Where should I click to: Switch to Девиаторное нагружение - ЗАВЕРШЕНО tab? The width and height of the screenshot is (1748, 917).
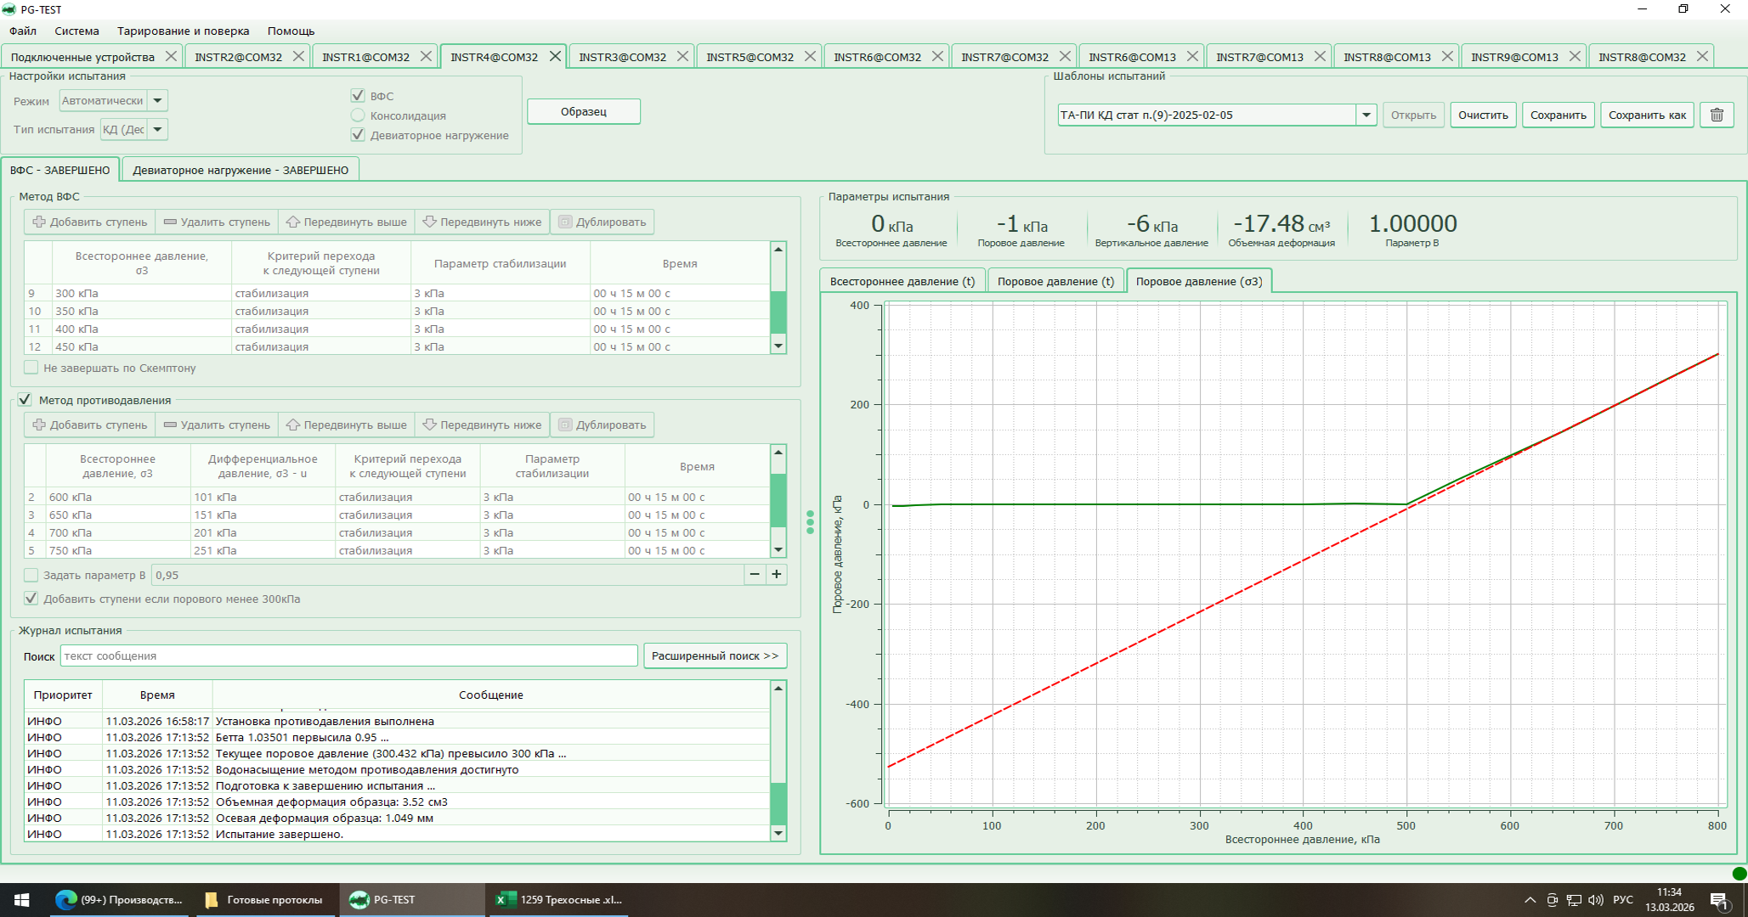pyautogui.click(x=240, y=170)
